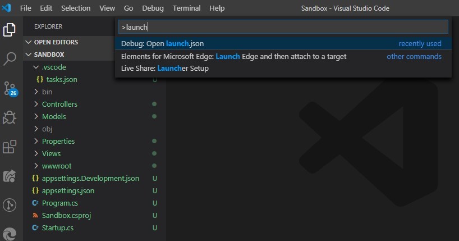
Task: Collapse the .vscode folder
Action: [x=36, y=67]
